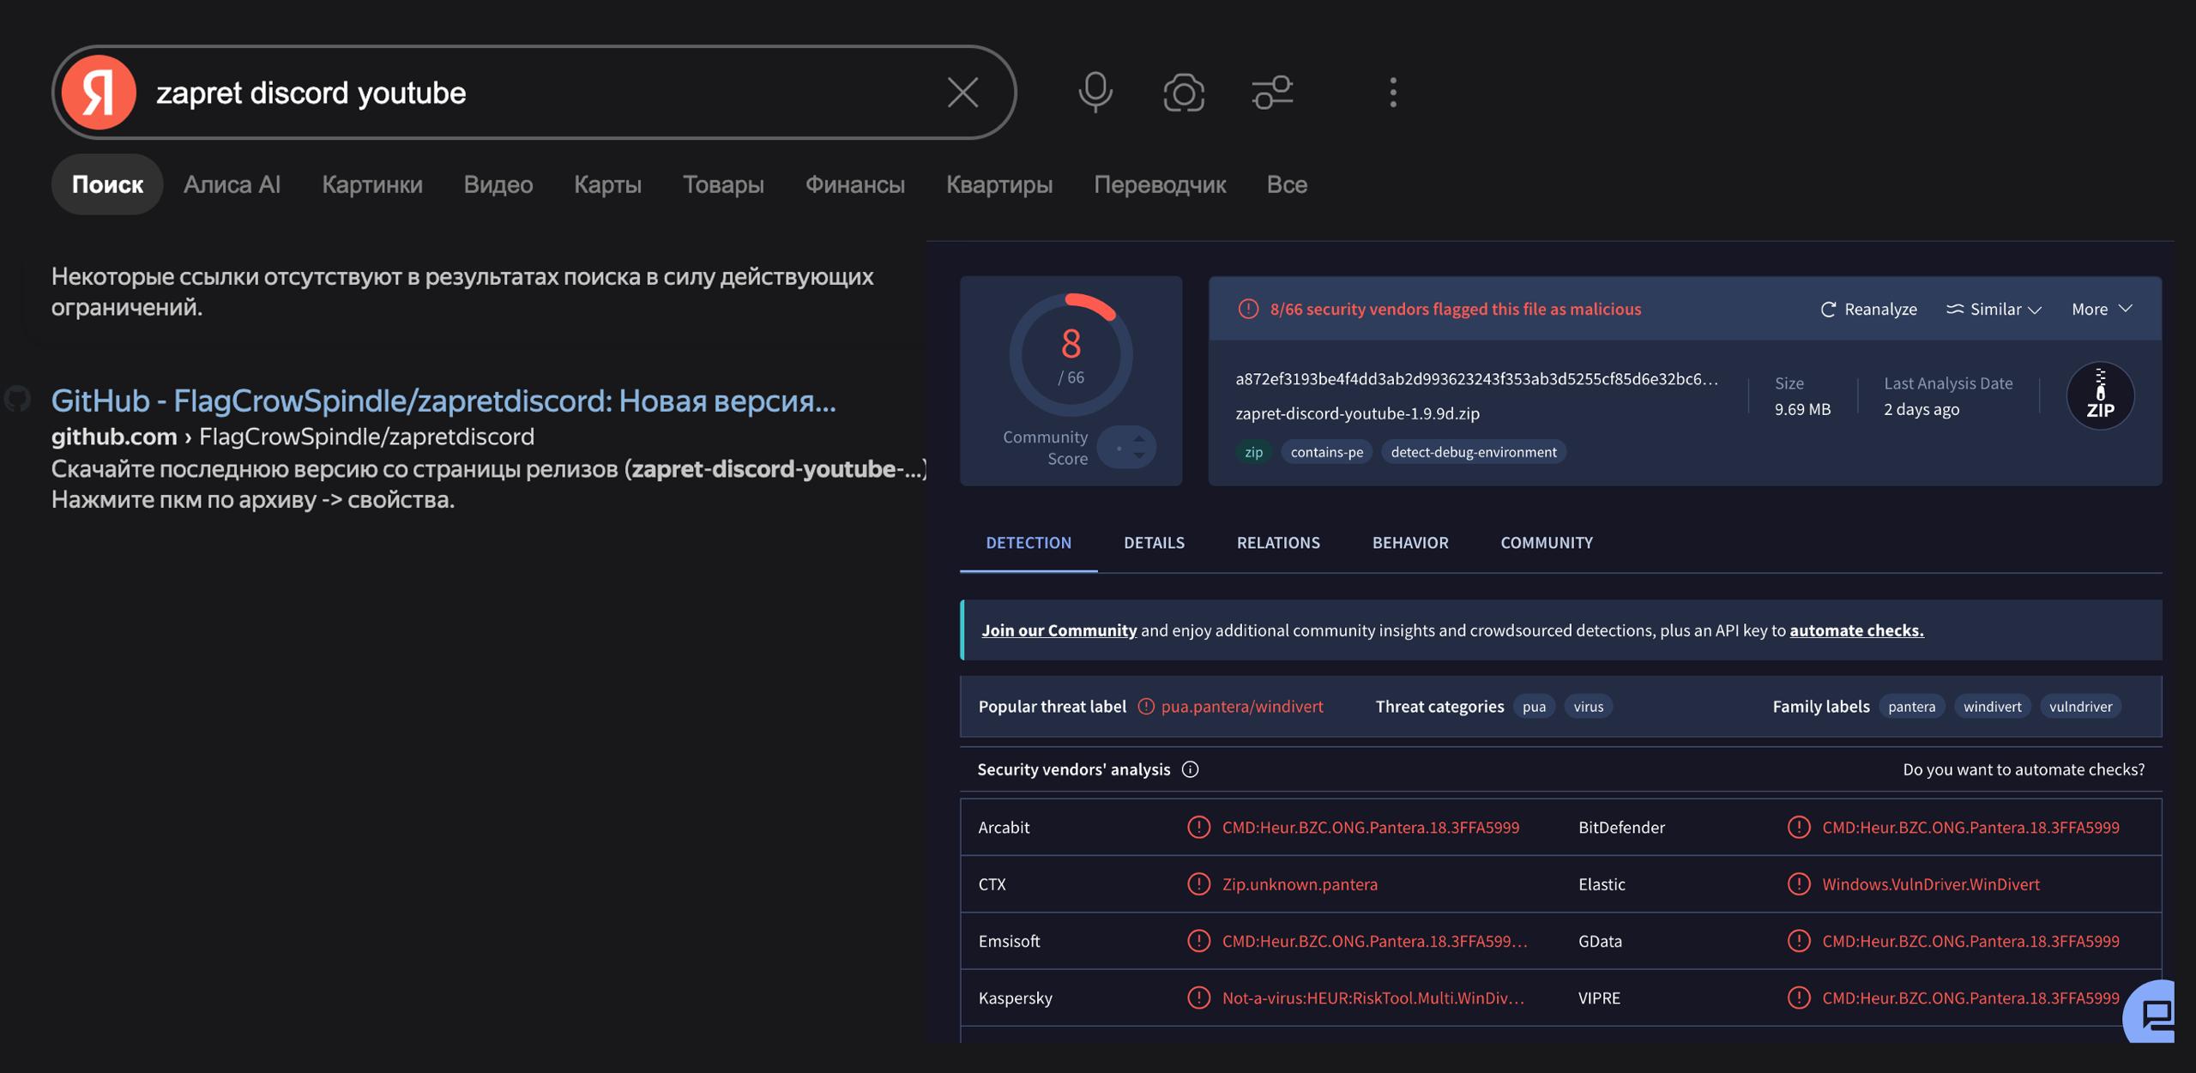
Task: Click the vulndriver family label
Action: [2080, 707]
